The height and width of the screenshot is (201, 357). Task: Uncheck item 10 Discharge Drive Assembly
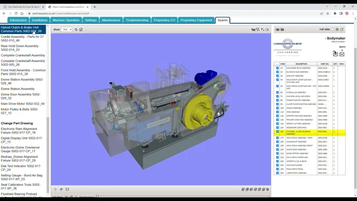(x=277, y=68)
